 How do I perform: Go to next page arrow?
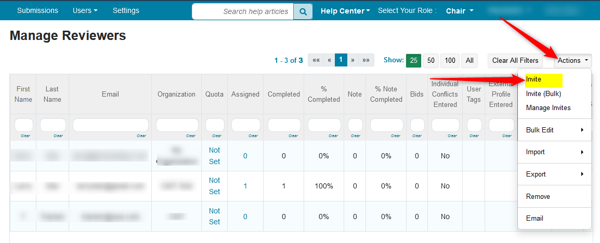(353, 60)
